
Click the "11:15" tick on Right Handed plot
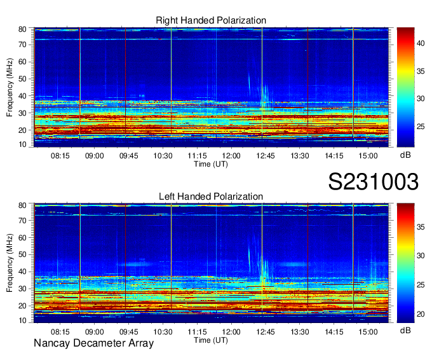click(x=197, y=156)
